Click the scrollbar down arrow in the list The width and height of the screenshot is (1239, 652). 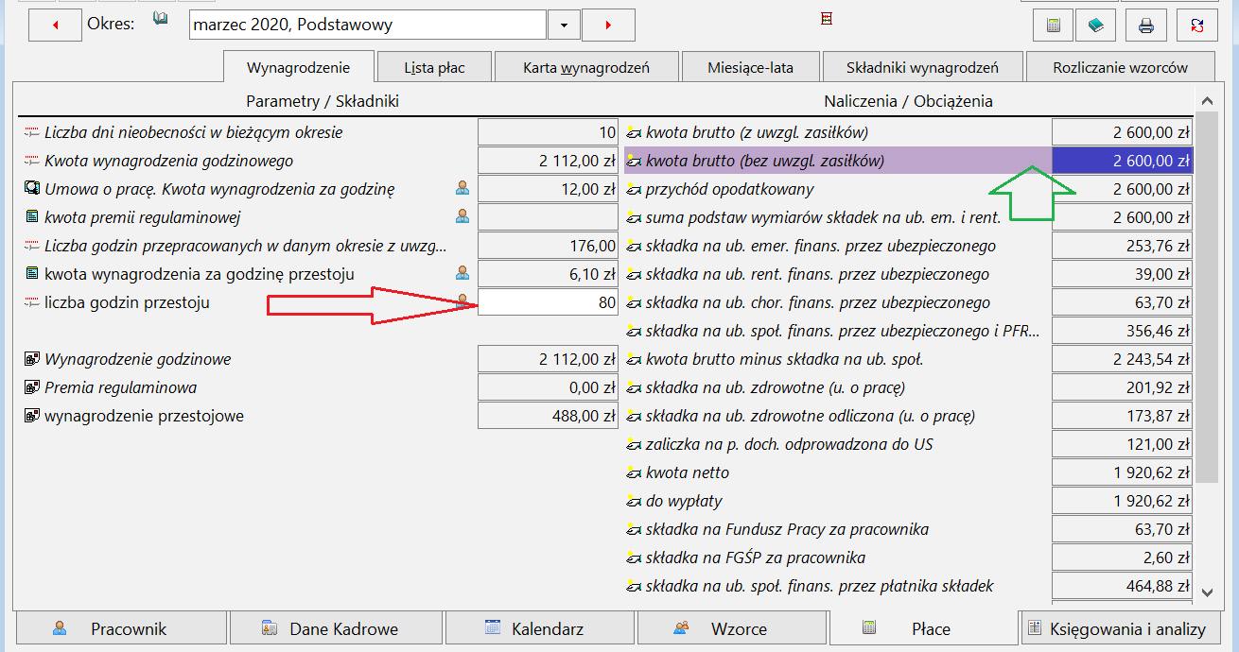1207,592
